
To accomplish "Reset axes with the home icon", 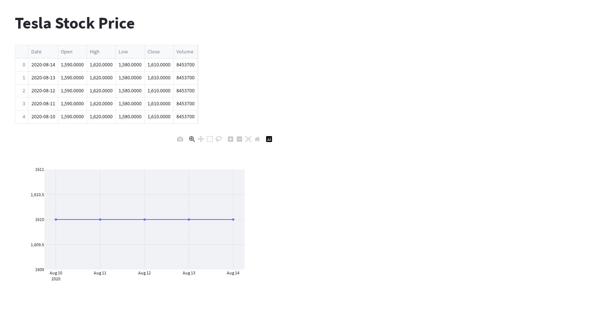I will (257, 139).
